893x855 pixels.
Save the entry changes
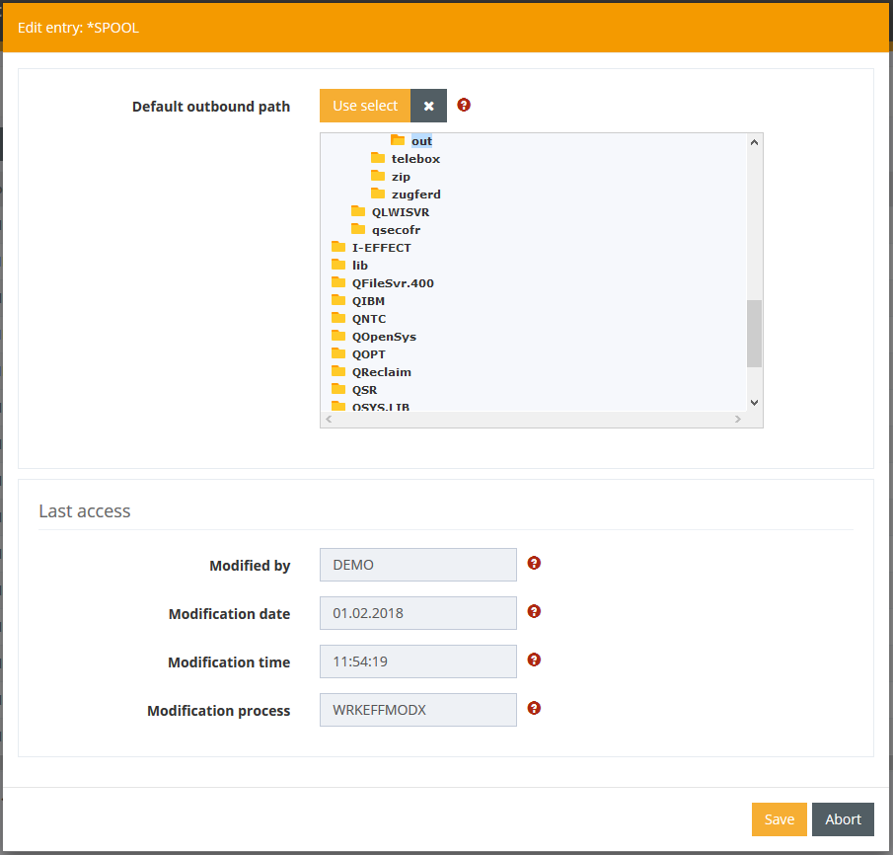[x=779, y=819]
